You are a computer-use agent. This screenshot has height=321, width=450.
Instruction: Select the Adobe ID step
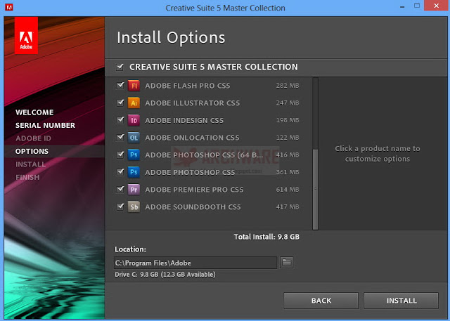33,138
